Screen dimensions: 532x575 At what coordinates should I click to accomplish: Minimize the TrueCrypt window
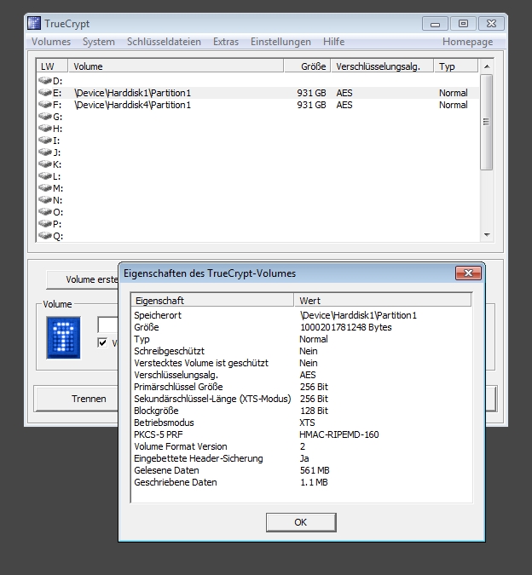[435, 24]
